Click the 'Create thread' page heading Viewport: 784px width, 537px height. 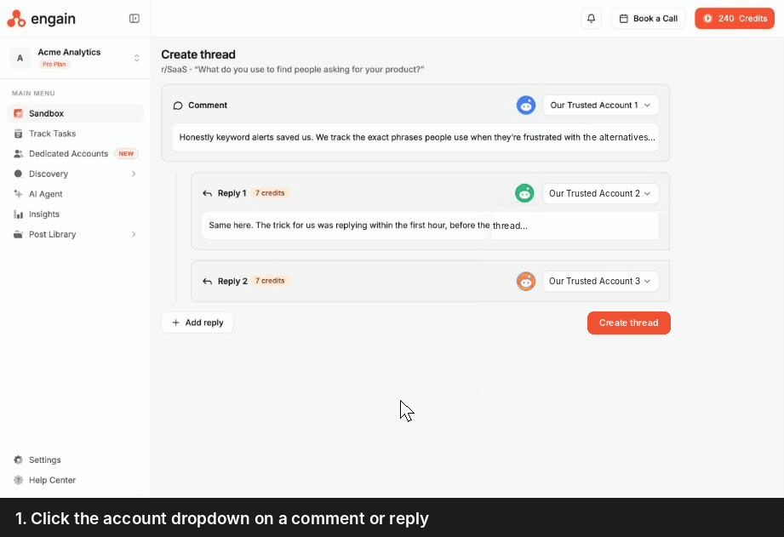click(x=198, y=54)
